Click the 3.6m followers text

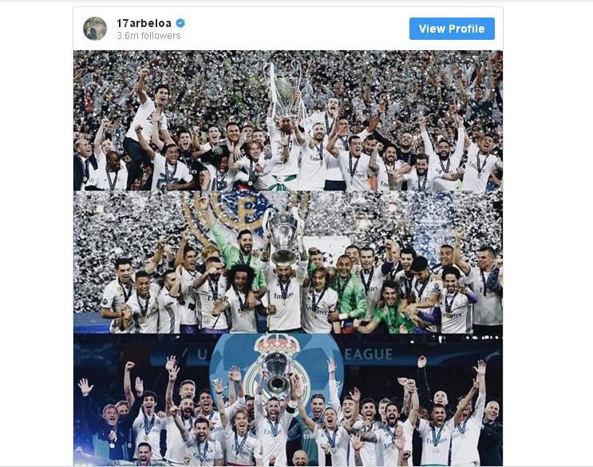coord(148,36)
